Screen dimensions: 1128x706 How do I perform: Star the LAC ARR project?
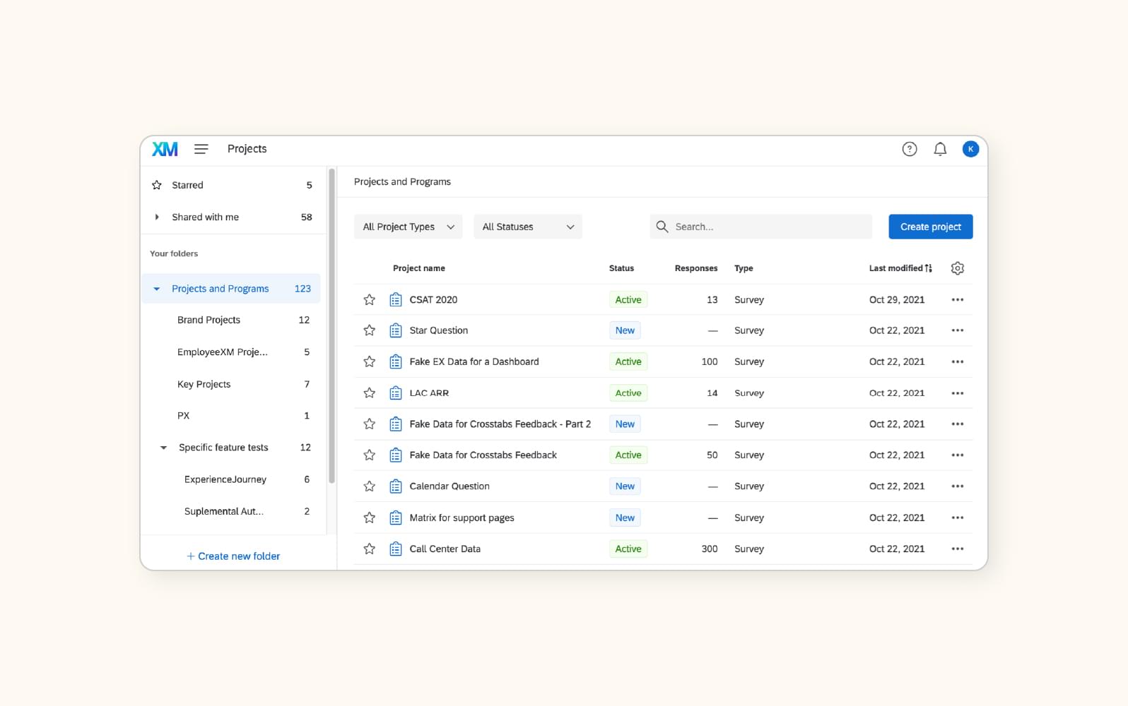[369, 393]
